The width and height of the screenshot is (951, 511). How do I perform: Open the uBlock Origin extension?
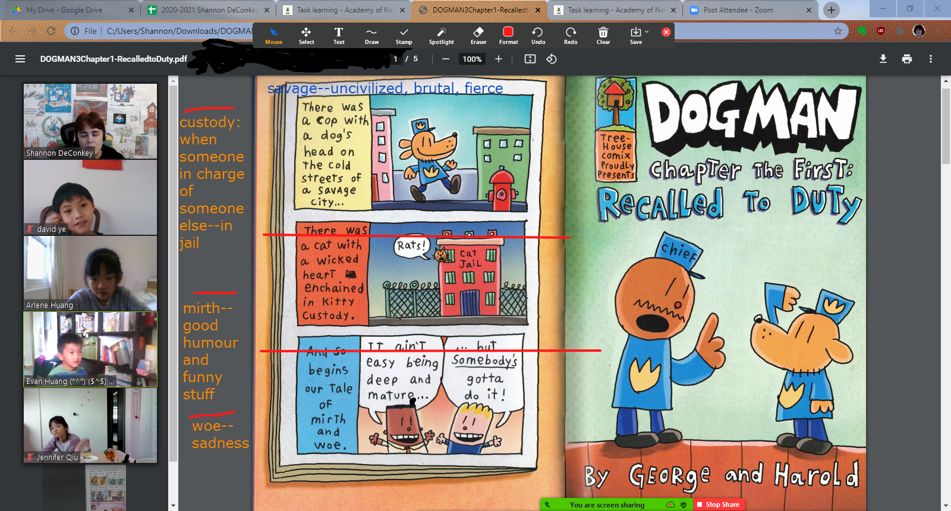(881, 31)
